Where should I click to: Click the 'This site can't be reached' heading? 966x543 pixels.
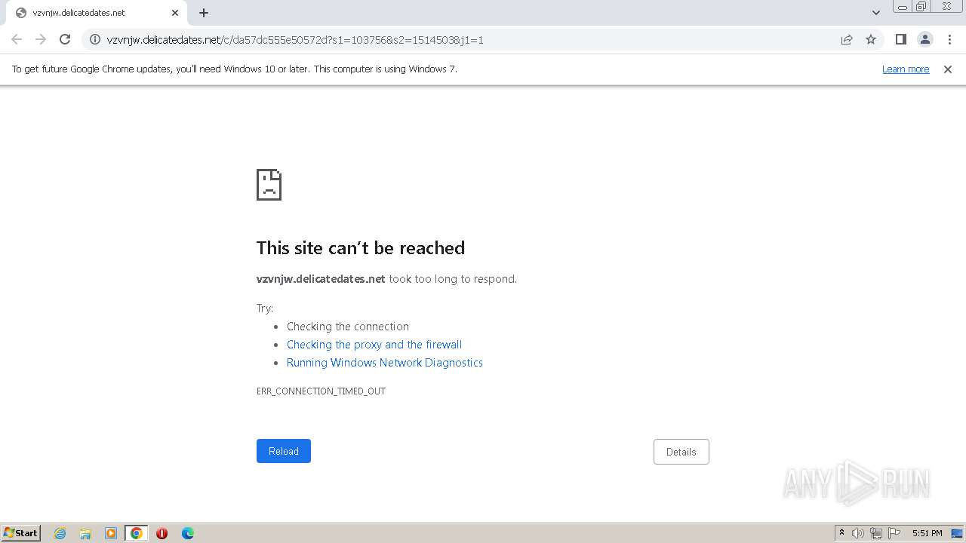point(361,248)
